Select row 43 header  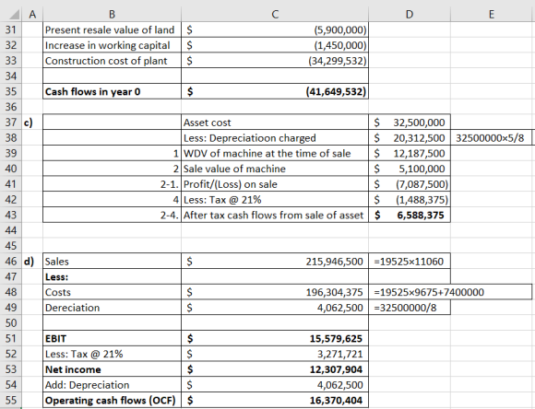pyautogui.click(x=11, y=215)
